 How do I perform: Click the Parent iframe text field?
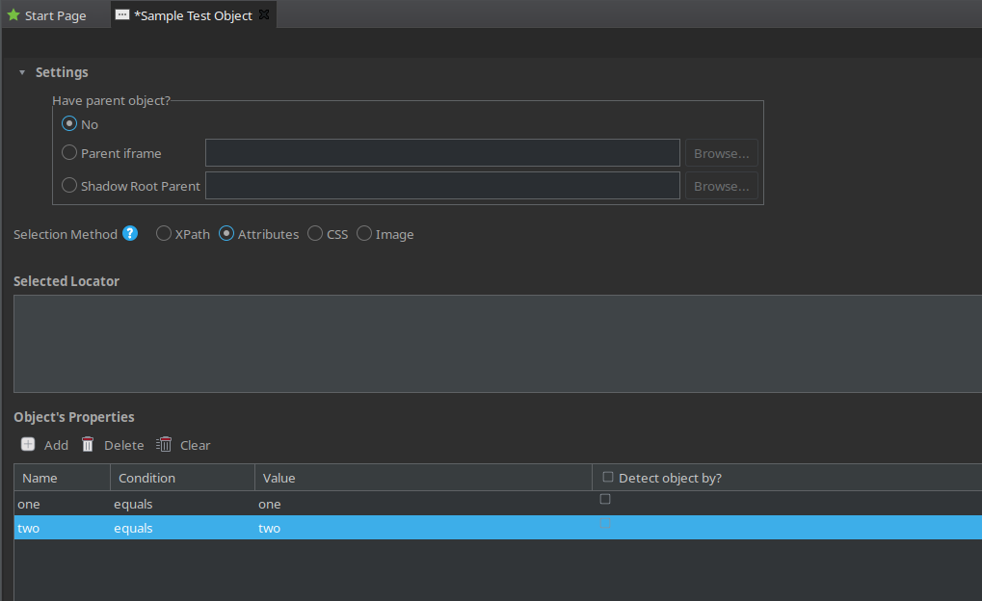(x=442, y=153)
